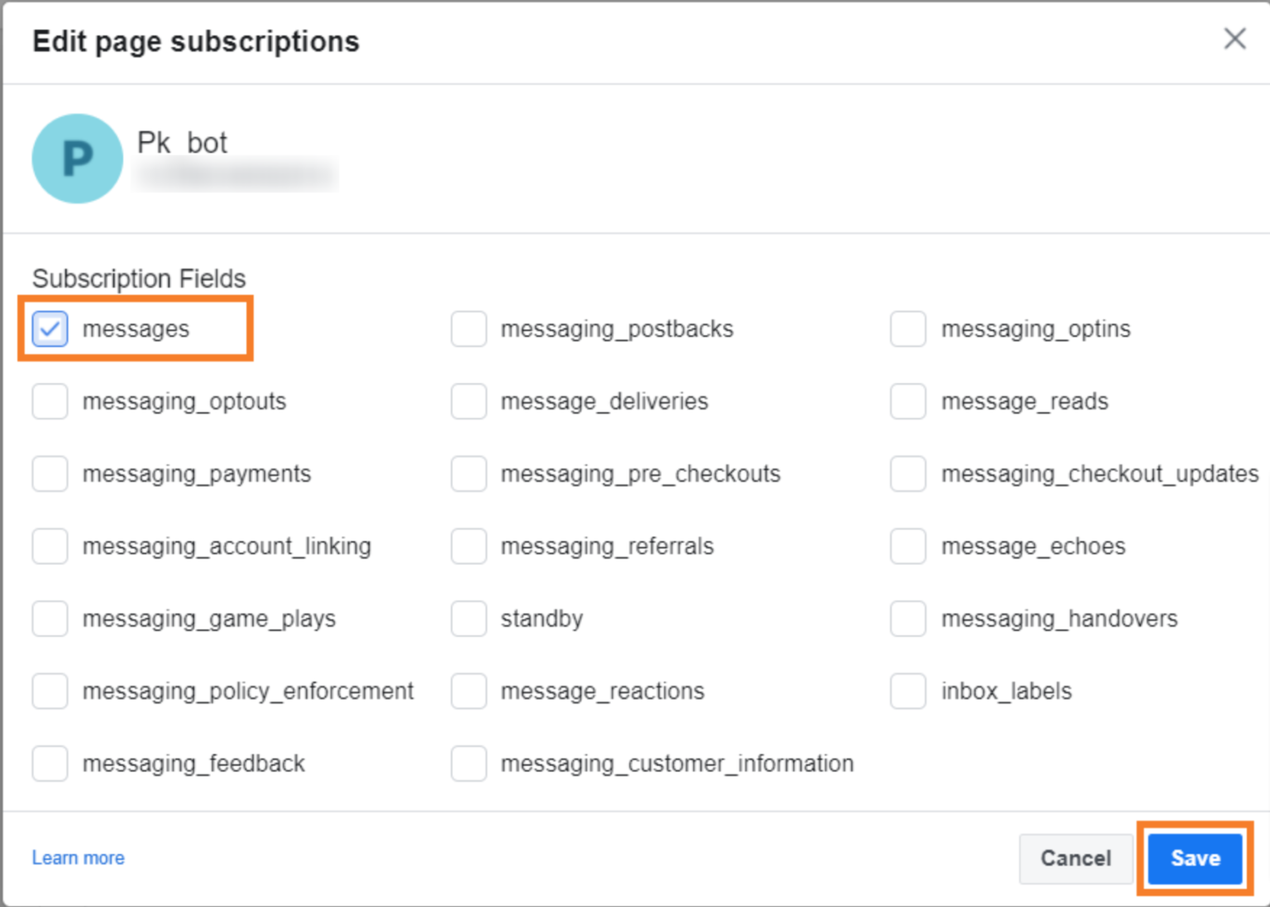The width and height of the screenshot is (1270, 907).
Task: Select the inbox_labels checkbox
Action: click(908, 691)
